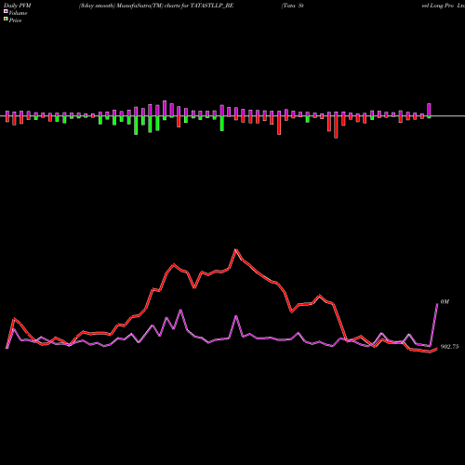Click the Volume legend color swatch
Screen dimensions: 465x465
pyautogui.click(x=6, y=12)
